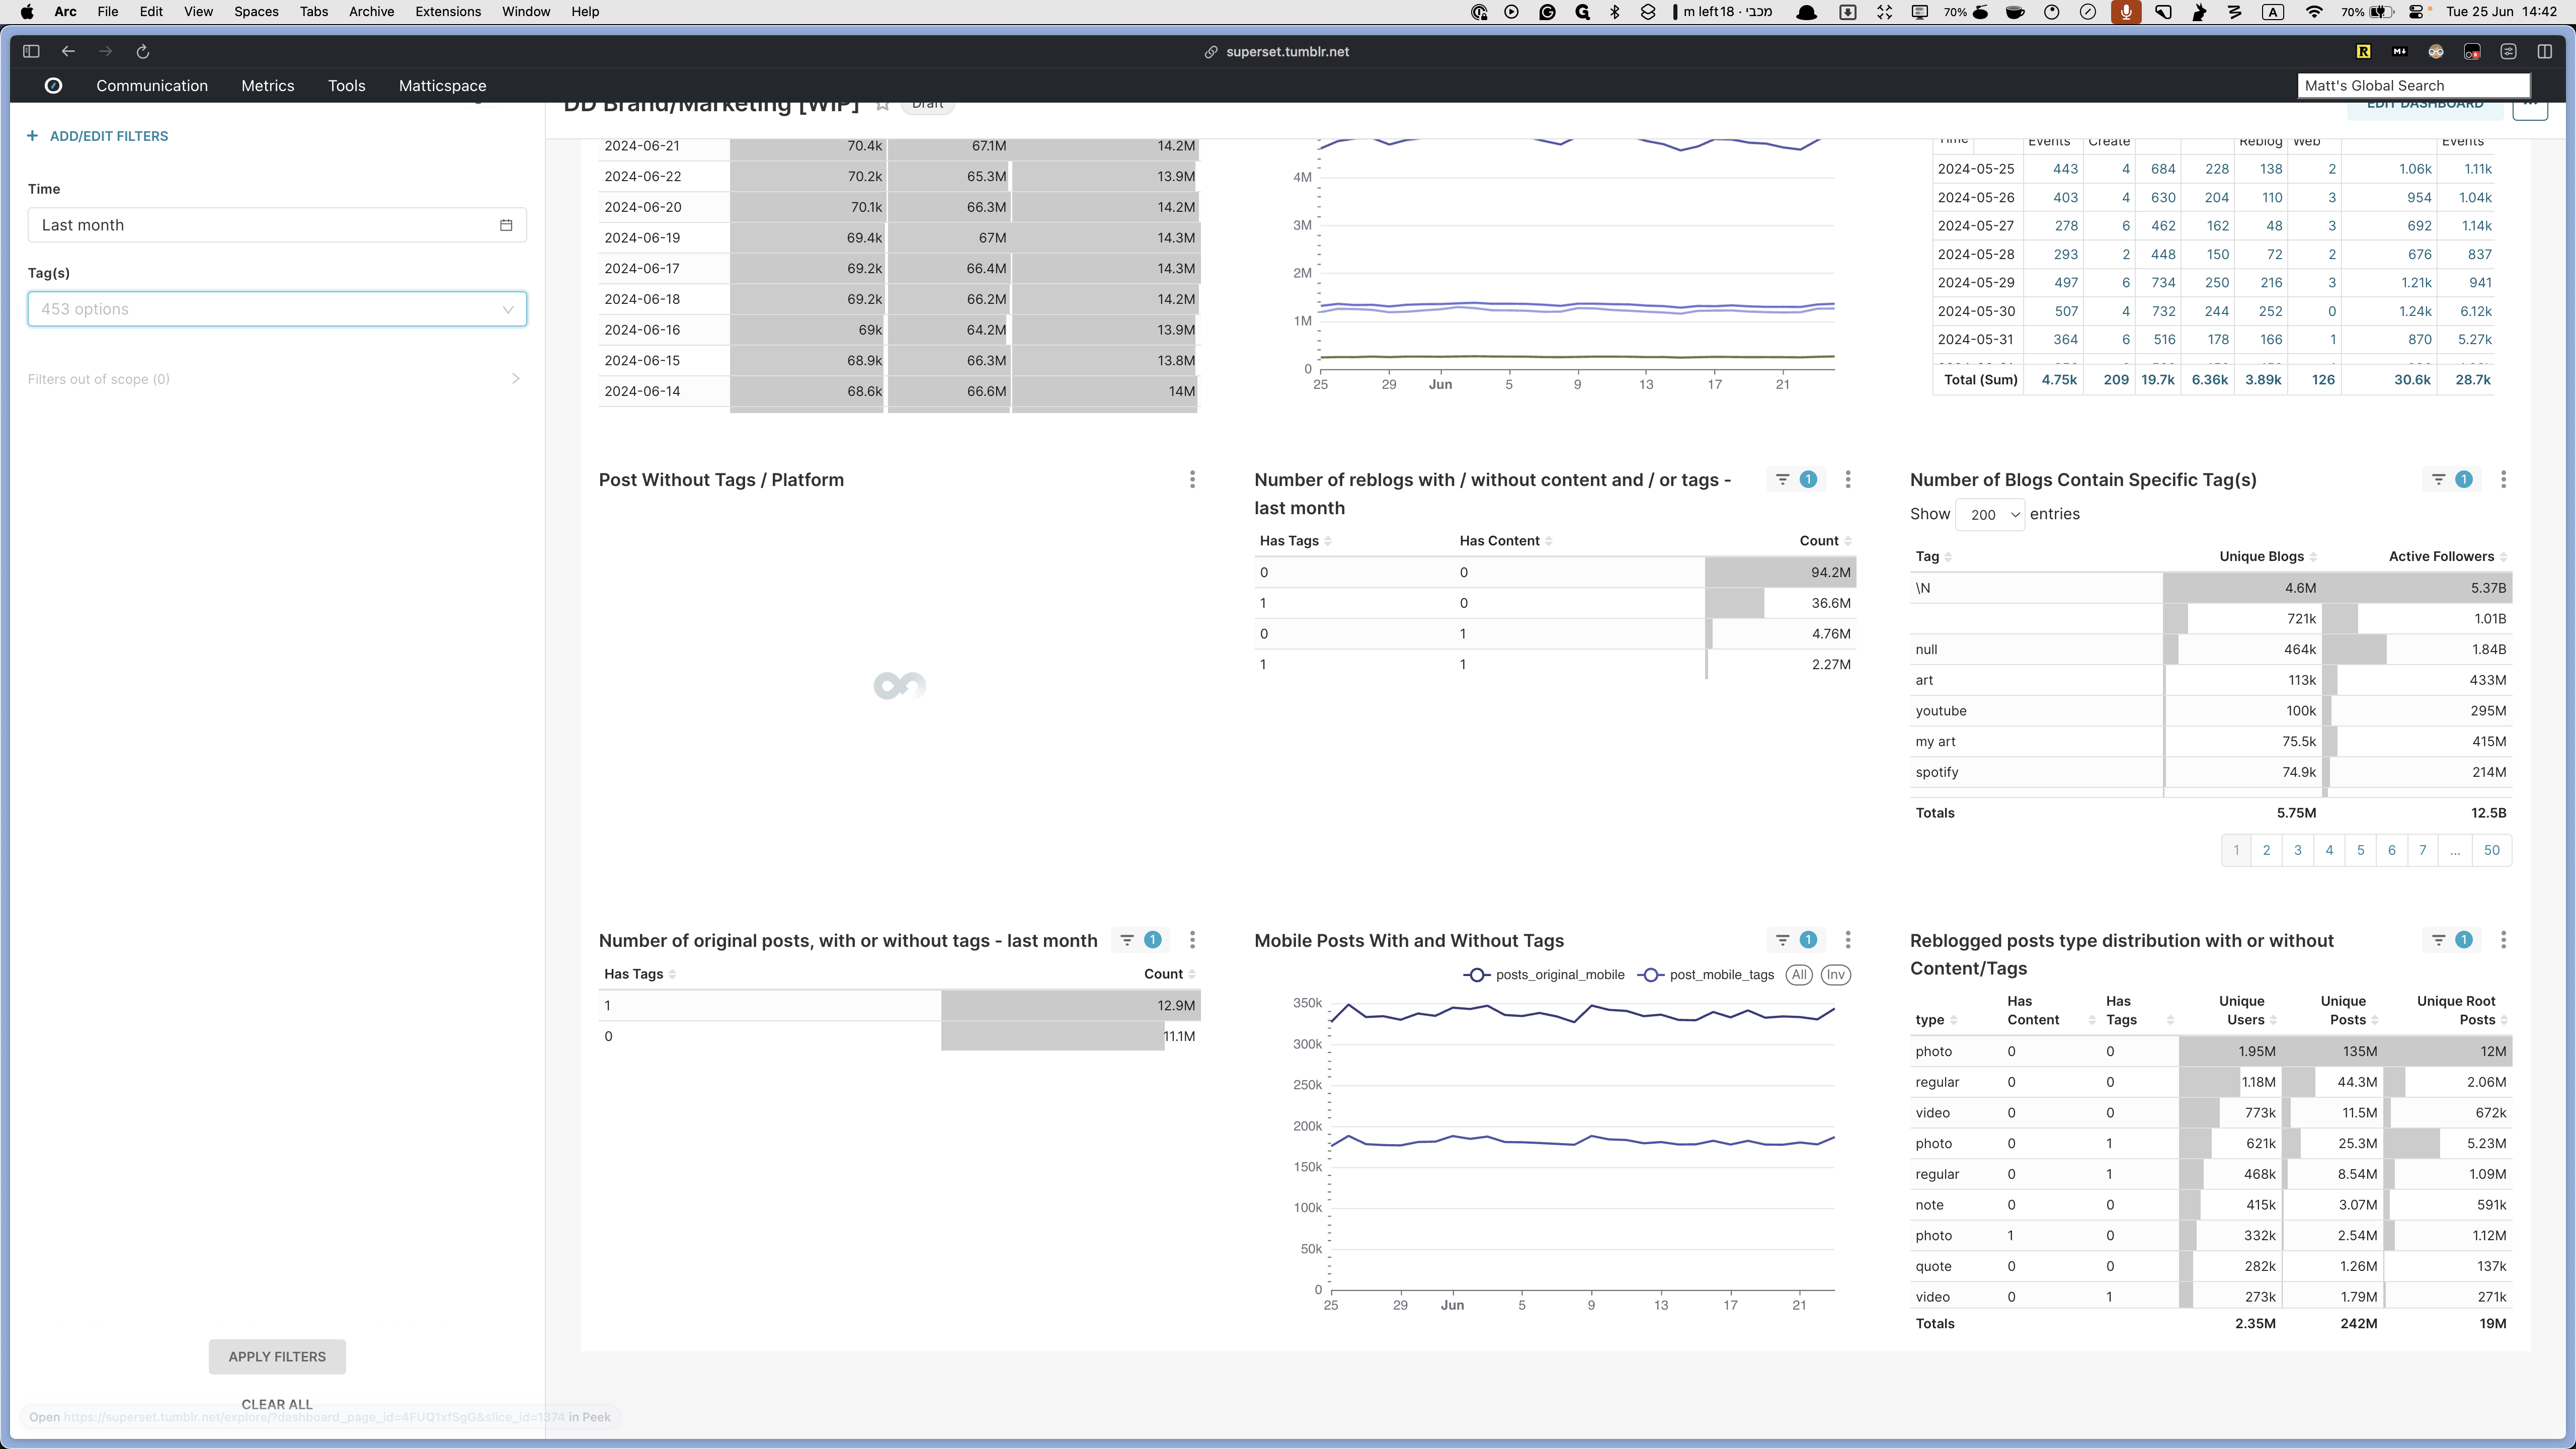The width and height of the screenshot is (2576, 1449).
Task: Open Metrics menu in navbar
Action: pos(268,86)
